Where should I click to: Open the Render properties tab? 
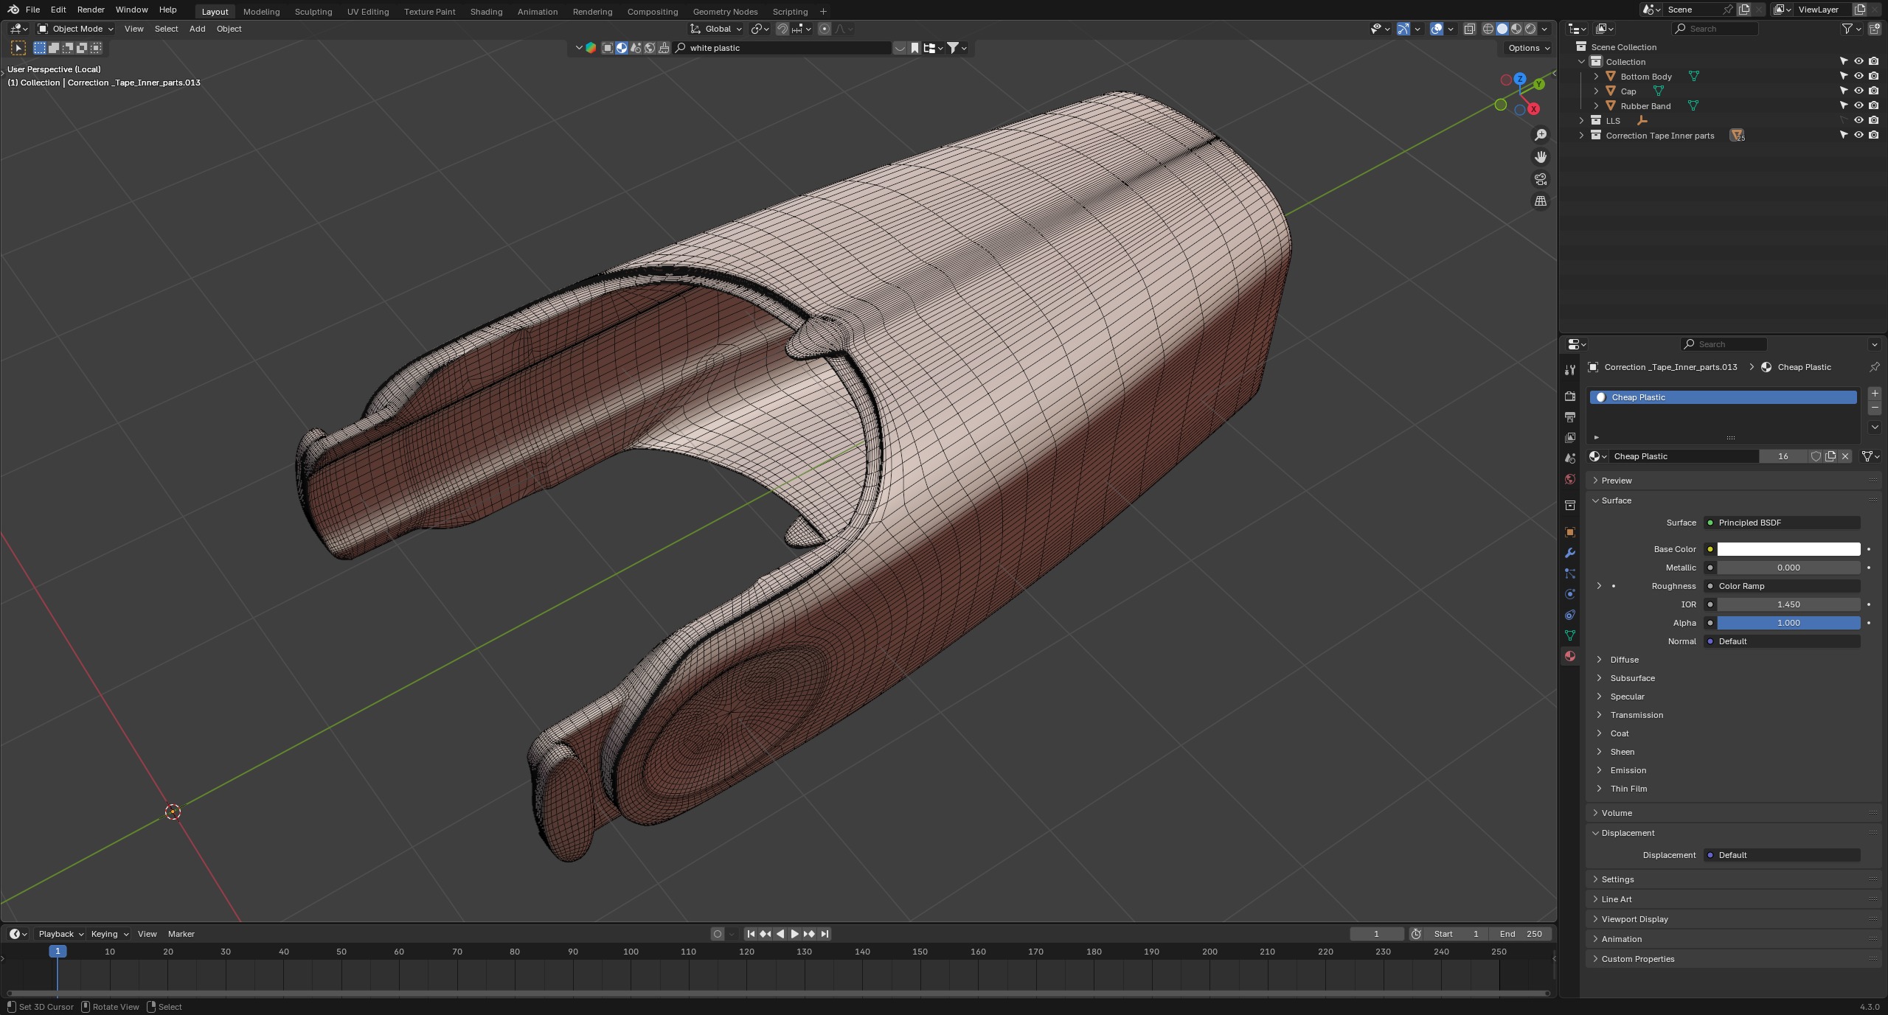pyautogui.click(x=1570, y=397)
